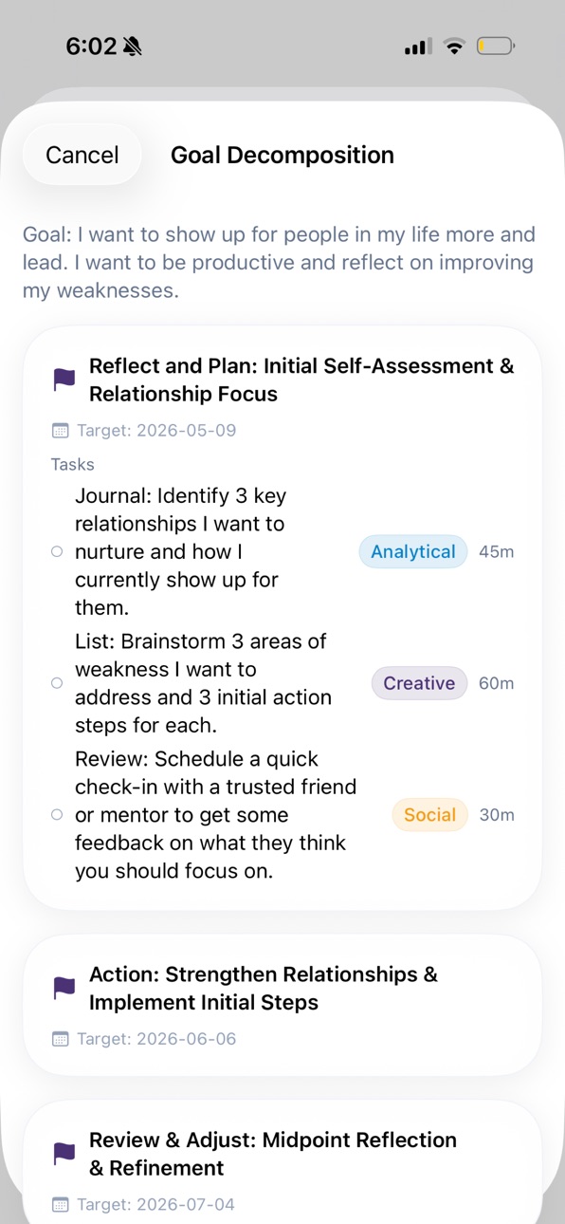
Task: Select the Analytical tag pill
Action: [x=413, y=551]
